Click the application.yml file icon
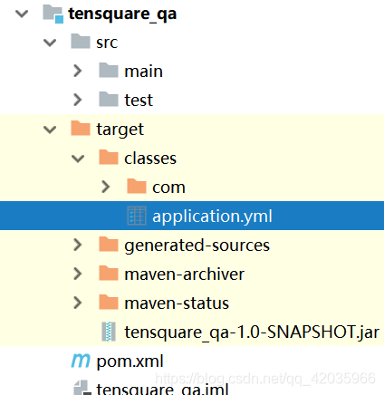384x395 pixels. click(137, 216)
